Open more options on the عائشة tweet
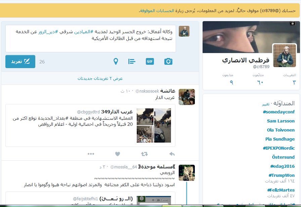 (91, 154)
